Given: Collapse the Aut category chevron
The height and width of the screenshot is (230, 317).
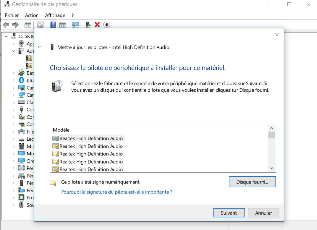Looking at the screenshot, I should point(14,51).
